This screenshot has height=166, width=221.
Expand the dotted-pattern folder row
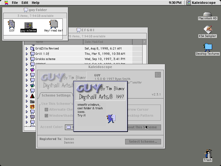27,117
